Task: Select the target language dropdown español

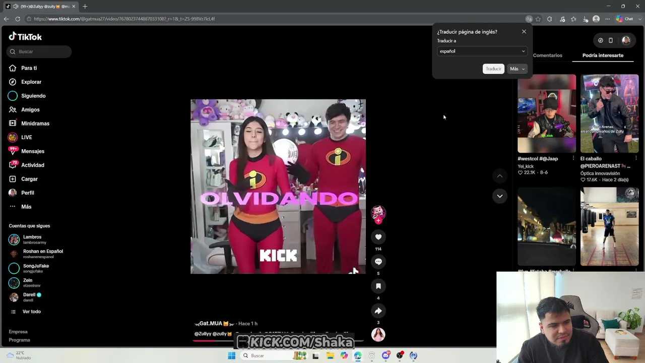Action: click(x=482, y=51)
